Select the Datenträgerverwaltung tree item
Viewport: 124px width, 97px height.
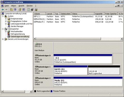(20, 37)
